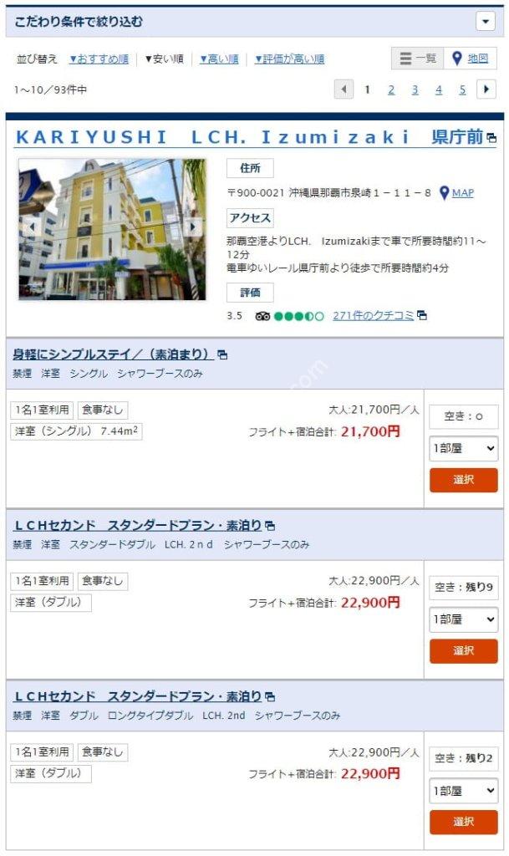Show previous hotel photo in carousel
509x856 pixels.
click(32, 227)
